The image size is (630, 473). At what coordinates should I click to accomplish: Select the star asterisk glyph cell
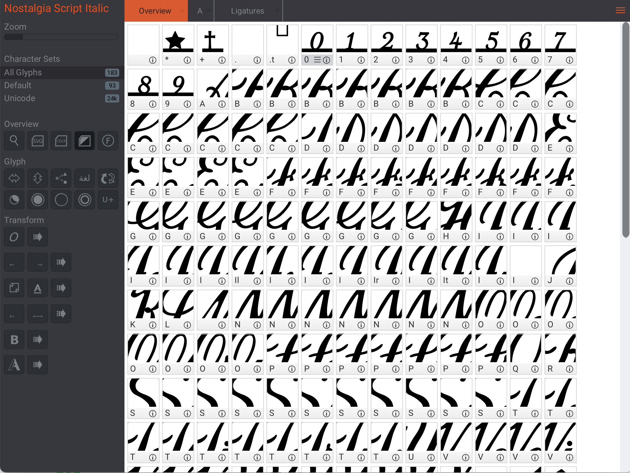tap(178, 45)
